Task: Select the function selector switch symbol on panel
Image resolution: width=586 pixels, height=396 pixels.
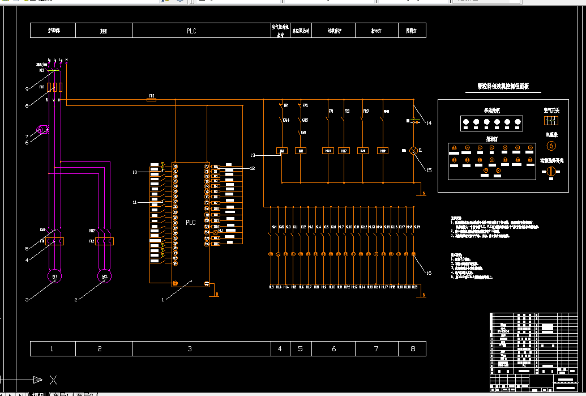Action: (x=551, y=172)
